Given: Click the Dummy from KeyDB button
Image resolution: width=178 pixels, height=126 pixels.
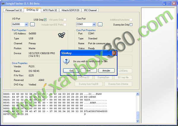Looking at the screenshot, I should 88,84.
